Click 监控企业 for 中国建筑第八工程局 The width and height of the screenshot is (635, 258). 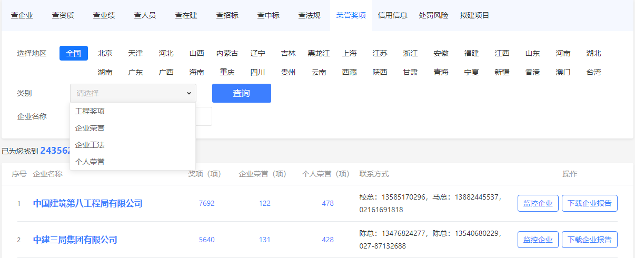(x=538, y=203)
